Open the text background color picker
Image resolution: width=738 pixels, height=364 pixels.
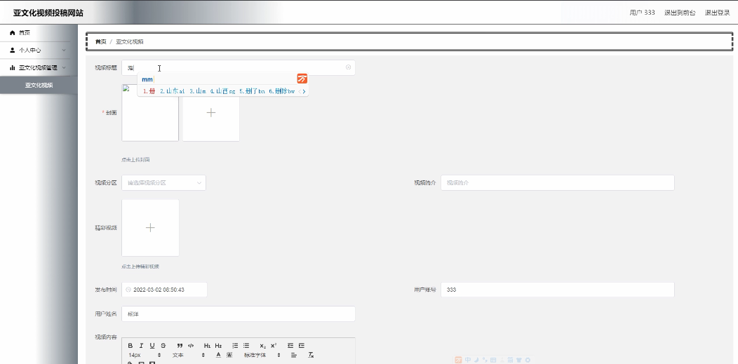[x=229, y=355]
